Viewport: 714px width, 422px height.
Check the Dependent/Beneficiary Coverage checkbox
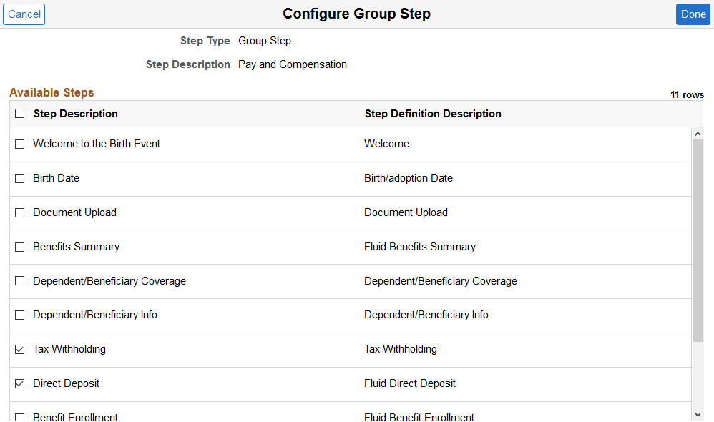pyautogui.click(x=19, y=281)
